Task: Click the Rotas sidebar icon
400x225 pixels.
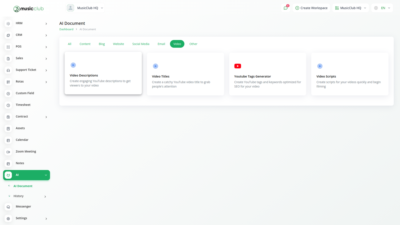Action: tap(8, 82)
